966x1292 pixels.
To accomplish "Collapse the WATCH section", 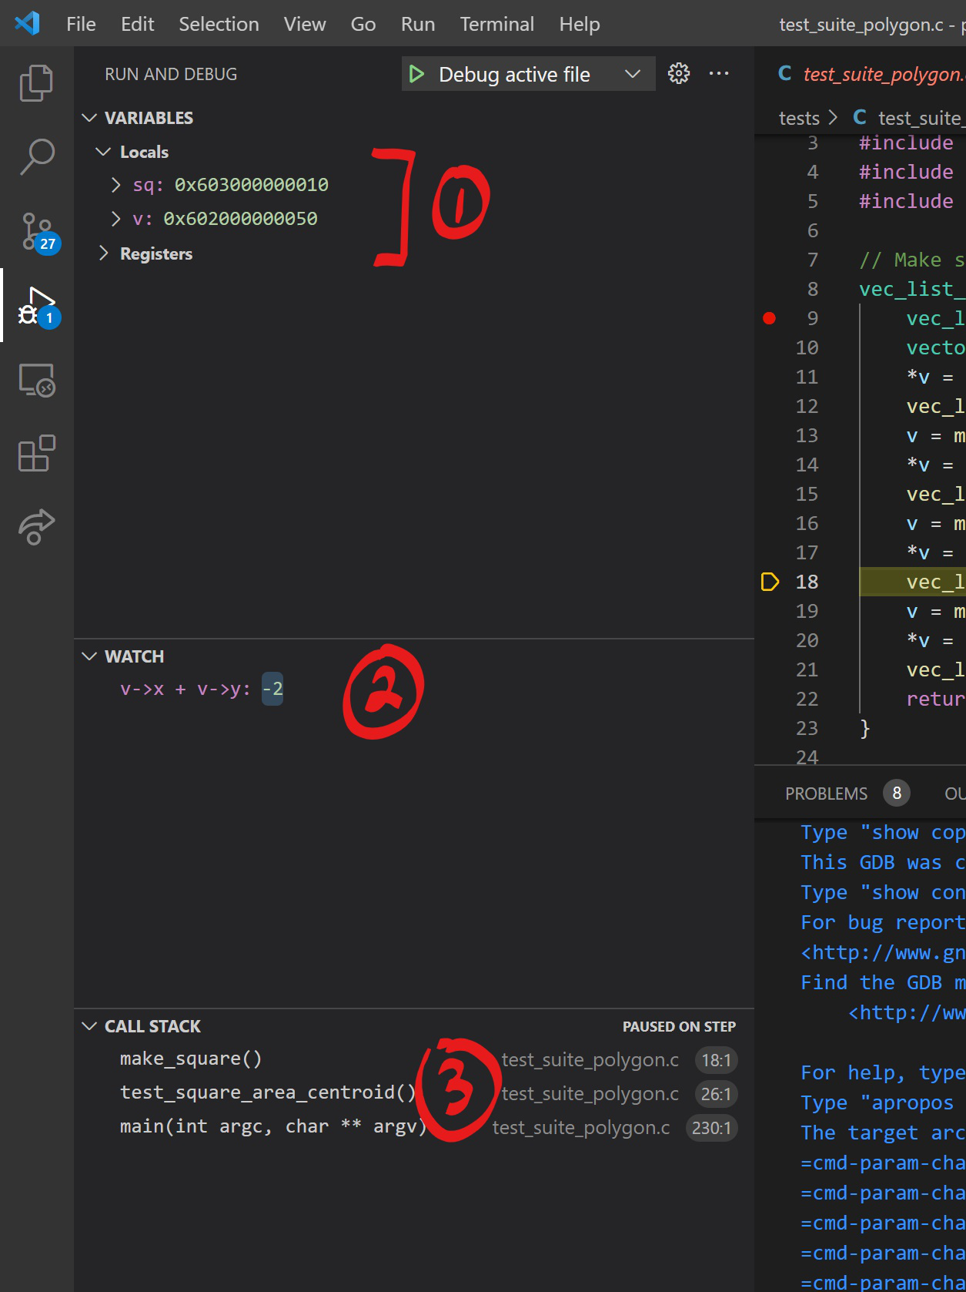I will pyautogui.click(x=89, y=656).
